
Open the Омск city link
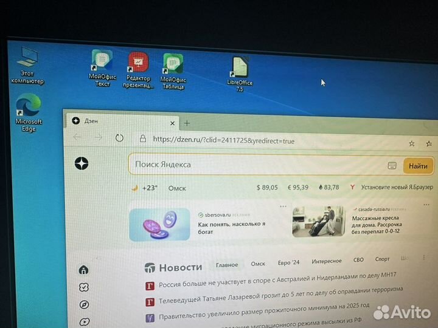pos(177,188)
